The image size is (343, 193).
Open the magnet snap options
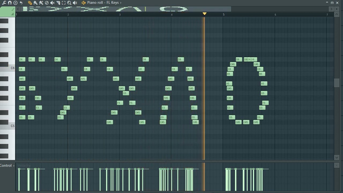click(x=10, y=3)
